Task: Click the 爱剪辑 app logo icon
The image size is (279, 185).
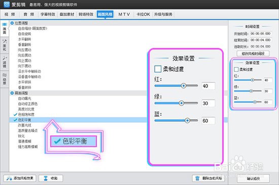Action: (x=7, y=5)
